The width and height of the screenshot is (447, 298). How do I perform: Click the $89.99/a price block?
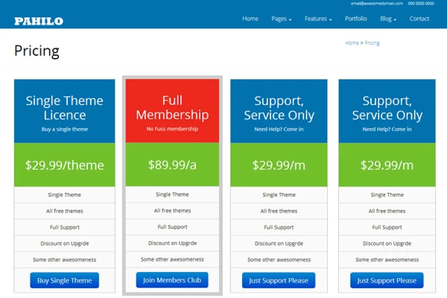point(172,164)
